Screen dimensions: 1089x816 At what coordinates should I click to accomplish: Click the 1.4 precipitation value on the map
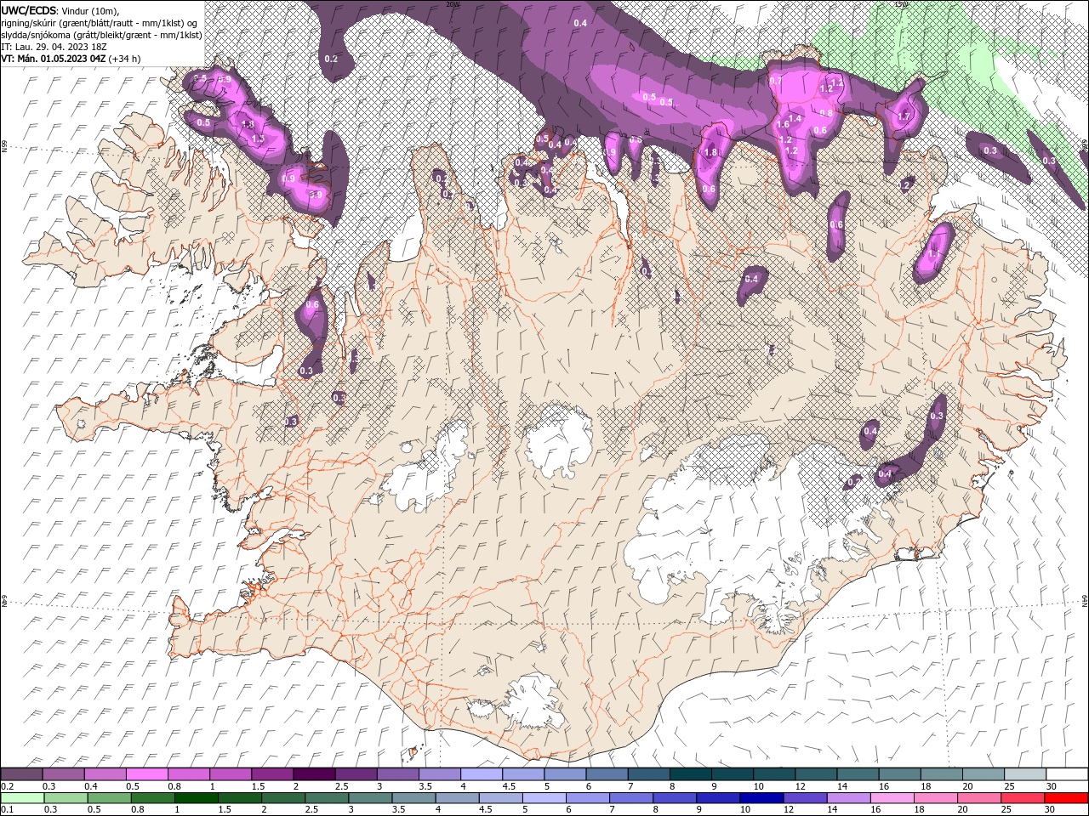795,118
